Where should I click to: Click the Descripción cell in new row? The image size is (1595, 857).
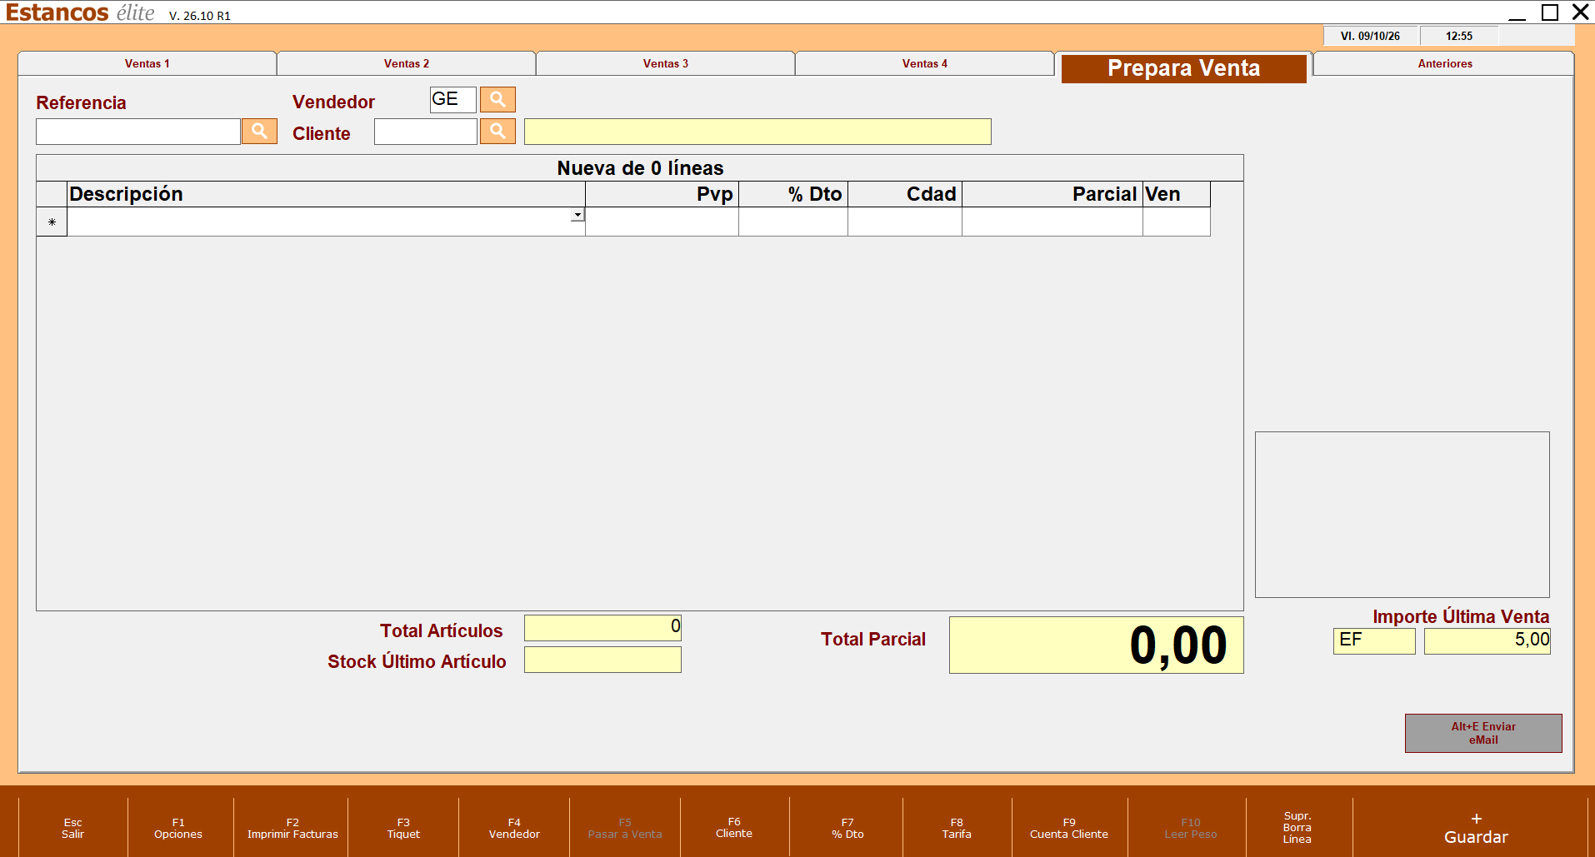[x=326, y=222]
